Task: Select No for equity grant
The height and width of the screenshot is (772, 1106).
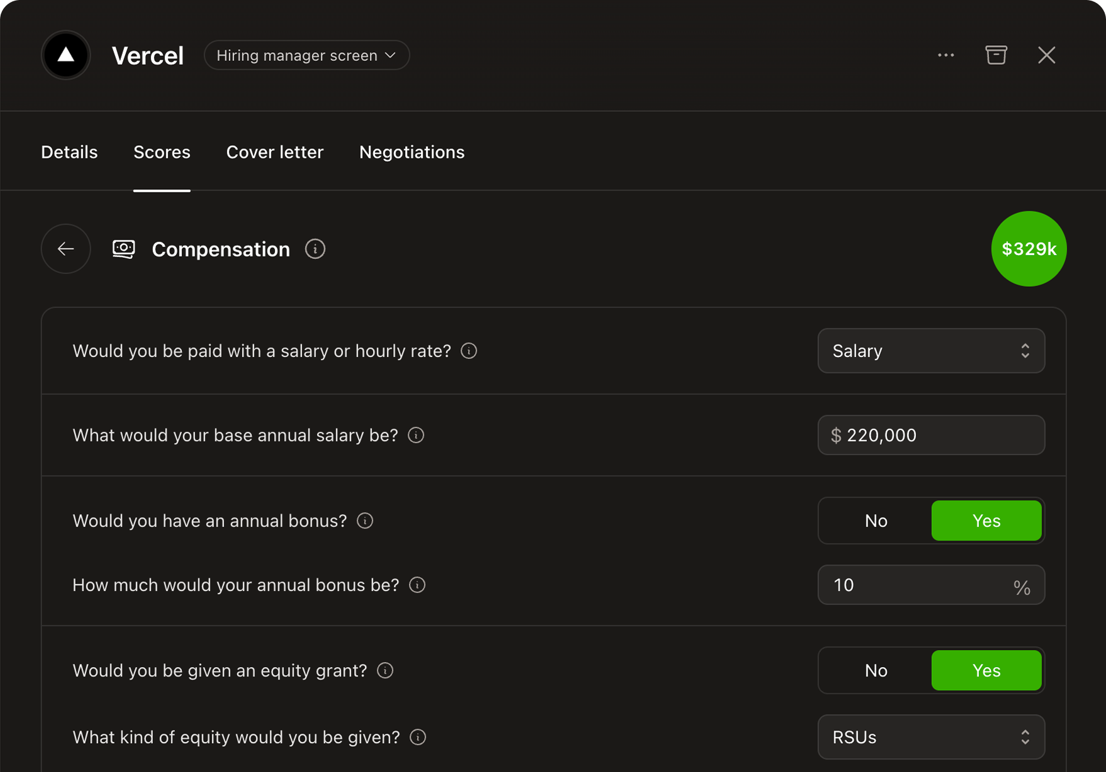Action: tap(875, 671)
